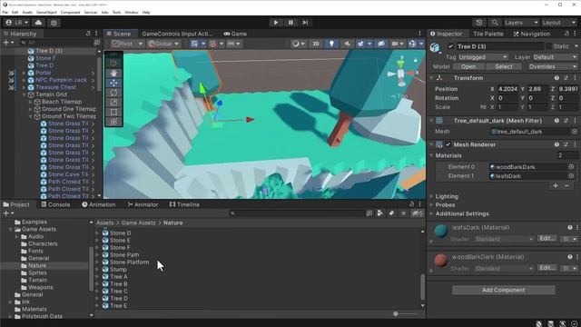Open the Unity Cloud icon

click(38, 23)
